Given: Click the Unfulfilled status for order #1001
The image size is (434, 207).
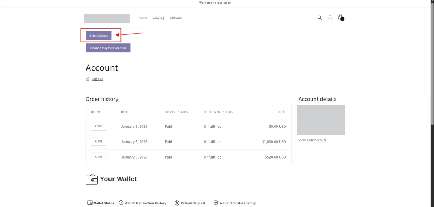Looking at the screenshot, I should [213, 157].
